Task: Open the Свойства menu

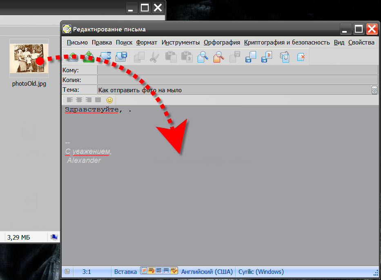Action: point(361,42)
